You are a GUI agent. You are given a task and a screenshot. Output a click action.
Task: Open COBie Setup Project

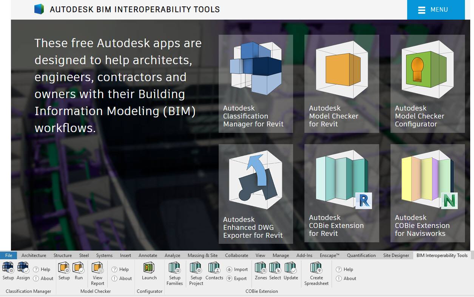196,274
